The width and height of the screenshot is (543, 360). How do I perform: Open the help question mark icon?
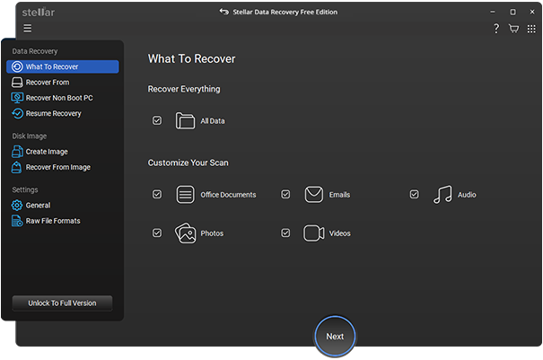tap(496, 29)
